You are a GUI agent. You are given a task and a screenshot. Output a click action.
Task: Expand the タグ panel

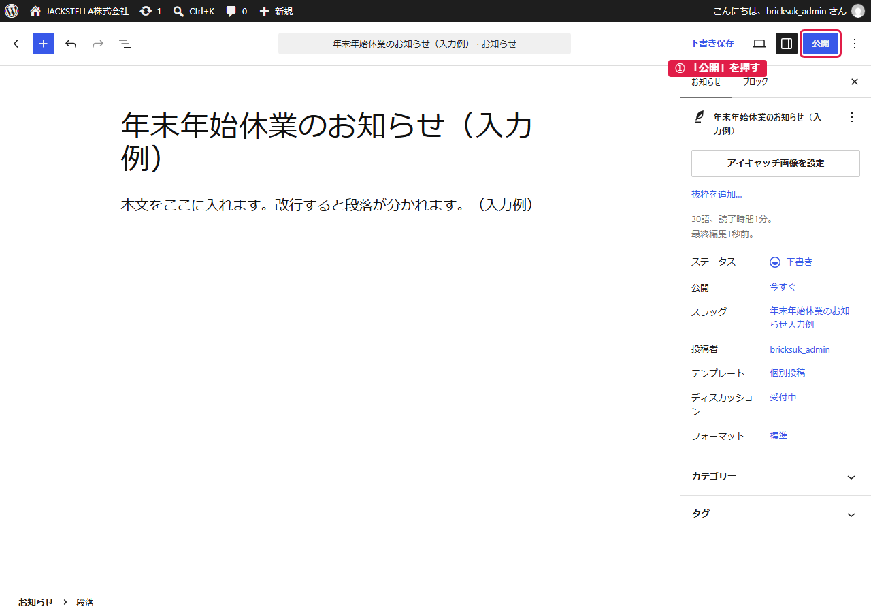click(776, 514)
